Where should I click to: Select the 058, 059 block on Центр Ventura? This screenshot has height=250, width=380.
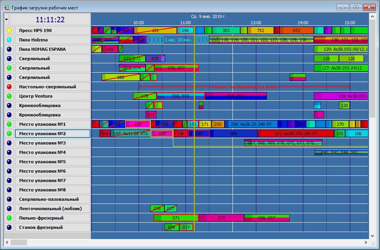tap(180, 96)
